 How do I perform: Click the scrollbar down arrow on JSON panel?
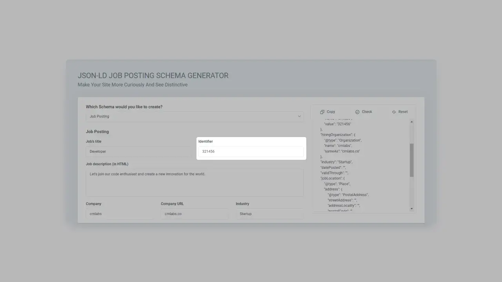coord(412,209)
